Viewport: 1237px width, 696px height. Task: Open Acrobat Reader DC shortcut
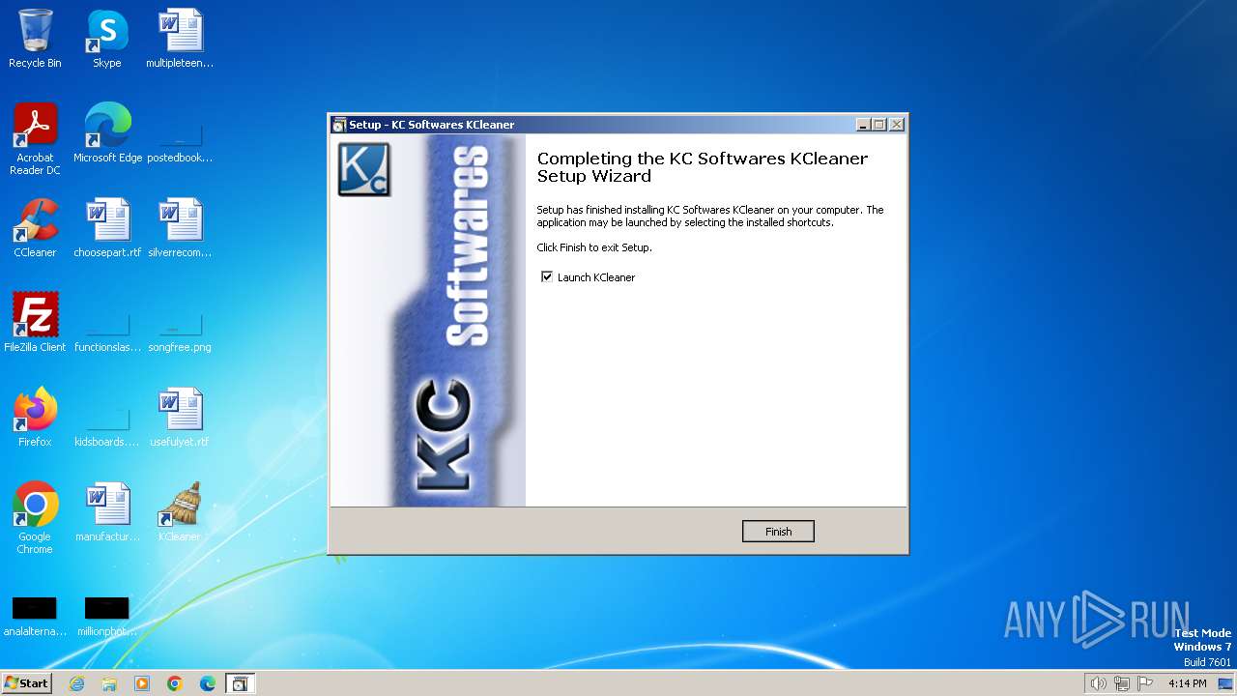(x=35, y=139)
